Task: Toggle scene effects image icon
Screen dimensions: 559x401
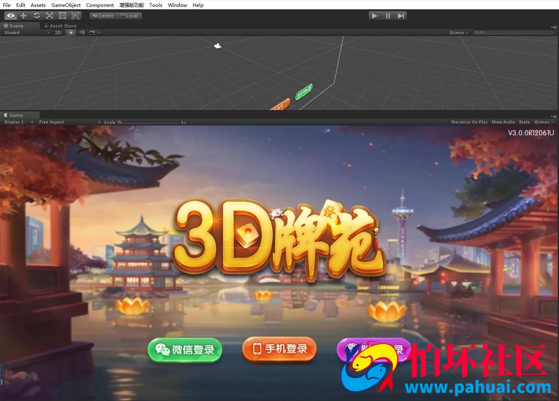Action: coord(92,32)
